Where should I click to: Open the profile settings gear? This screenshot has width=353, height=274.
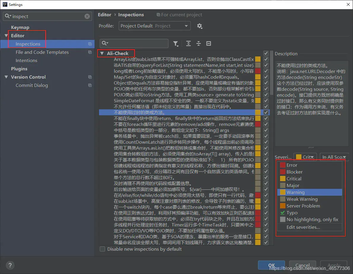200,26
